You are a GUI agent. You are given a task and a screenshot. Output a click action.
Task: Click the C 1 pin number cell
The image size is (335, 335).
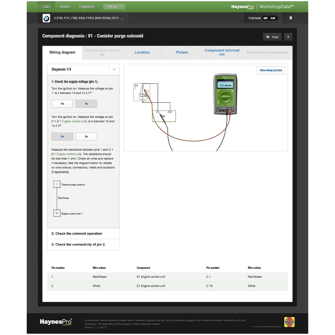click(208, 277)
